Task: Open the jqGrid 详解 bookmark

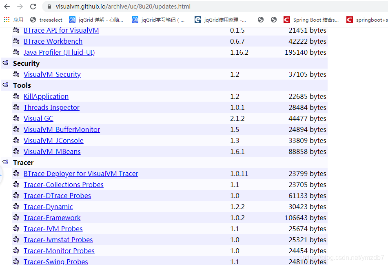Action: click(x=96, y=20)
